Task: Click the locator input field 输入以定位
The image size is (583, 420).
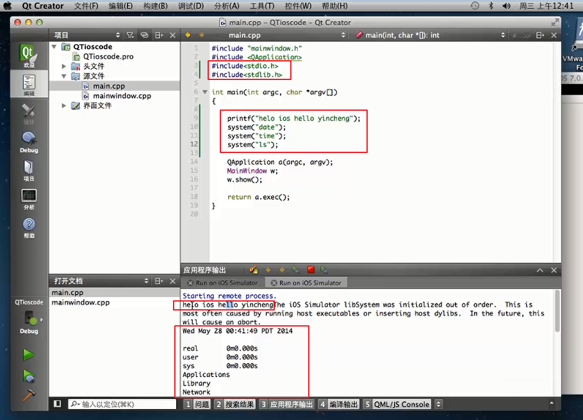Action: point(122,404)
